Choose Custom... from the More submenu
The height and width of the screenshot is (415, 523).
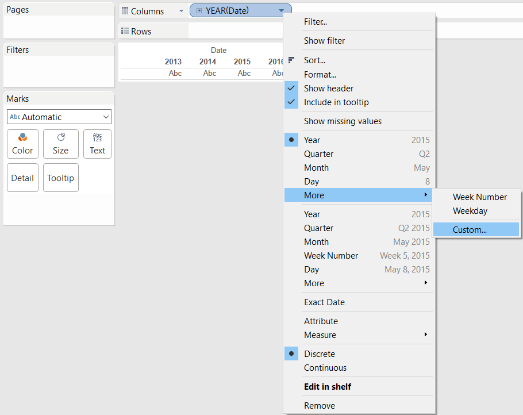click(470, 230)
